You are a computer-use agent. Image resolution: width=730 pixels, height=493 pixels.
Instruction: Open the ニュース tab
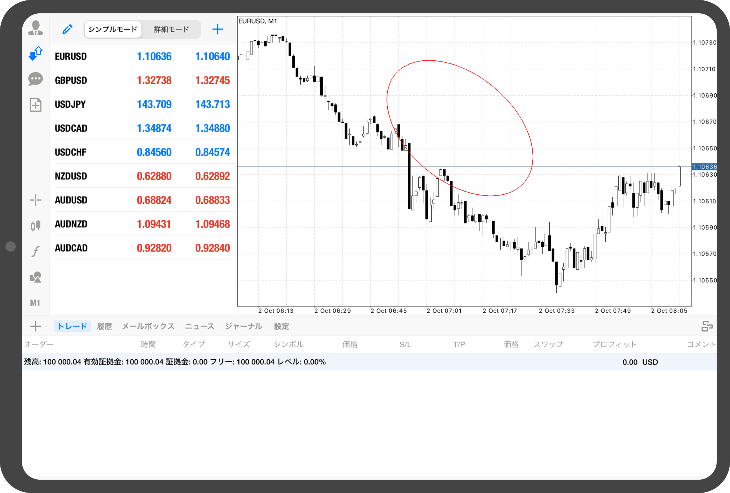[x=200, y=326]
